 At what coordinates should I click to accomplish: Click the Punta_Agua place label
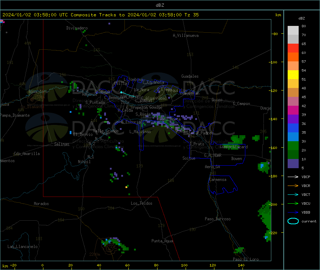pyautogui.click(x=162, y=241)
